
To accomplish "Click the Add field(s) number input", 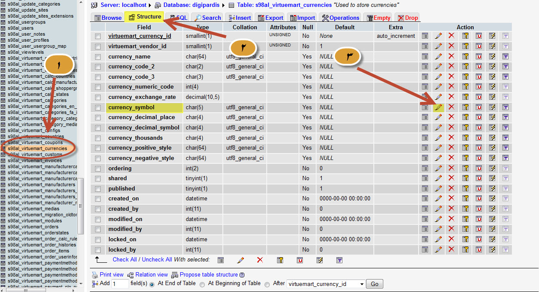I will (x=120, y=284).
